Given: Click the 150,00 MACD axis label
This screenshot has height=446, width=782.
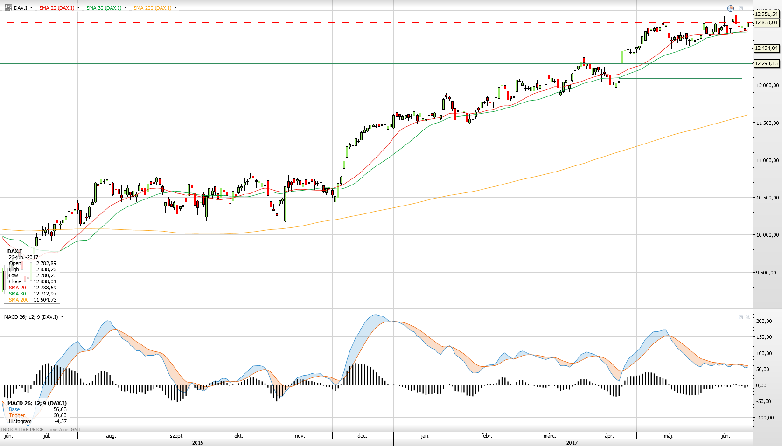Looking at the screenshot, I should click(764, 337).
